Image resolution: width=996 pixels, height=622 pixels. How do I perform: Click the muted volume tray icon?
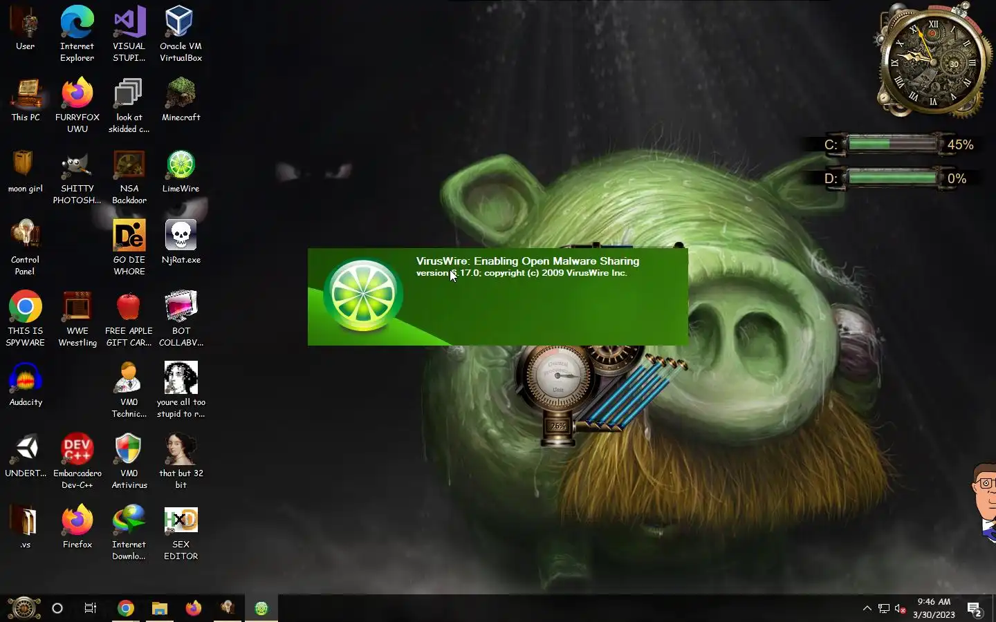pos(901,608)
